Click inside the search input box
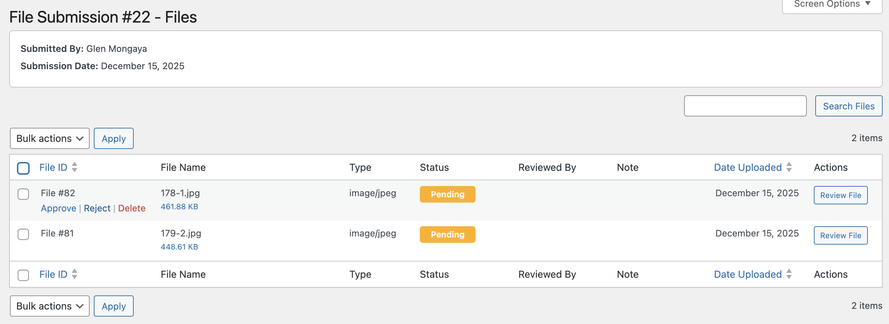This screenshot has height=324, width=889. click(745, 106)
